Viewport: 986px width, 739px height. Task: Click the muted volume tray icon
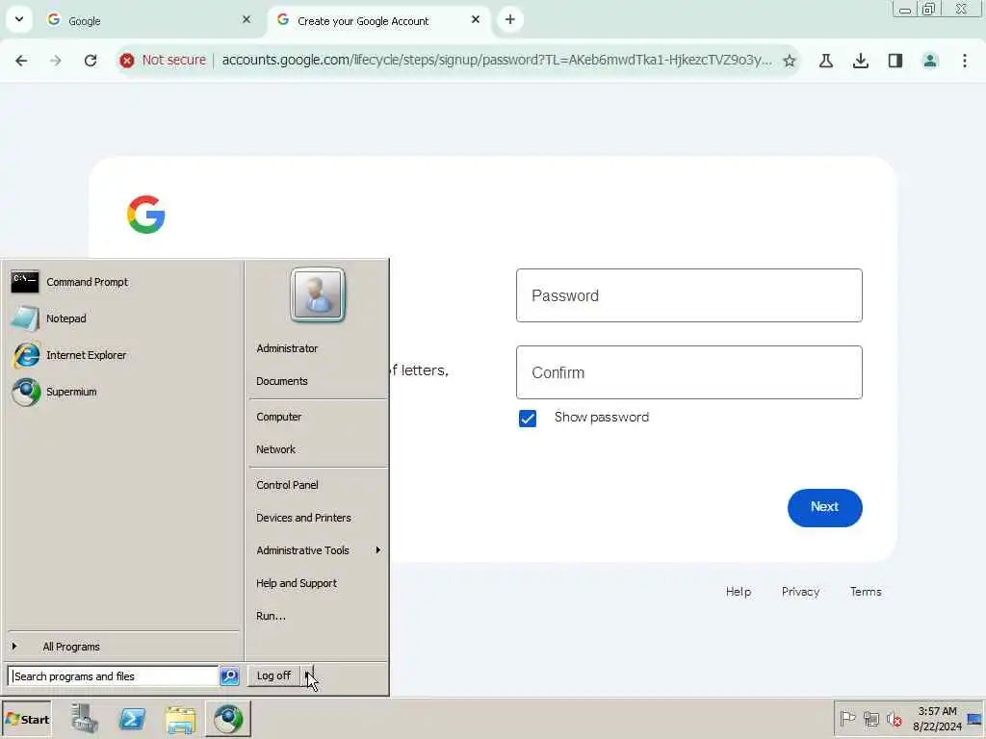[894, 719]
